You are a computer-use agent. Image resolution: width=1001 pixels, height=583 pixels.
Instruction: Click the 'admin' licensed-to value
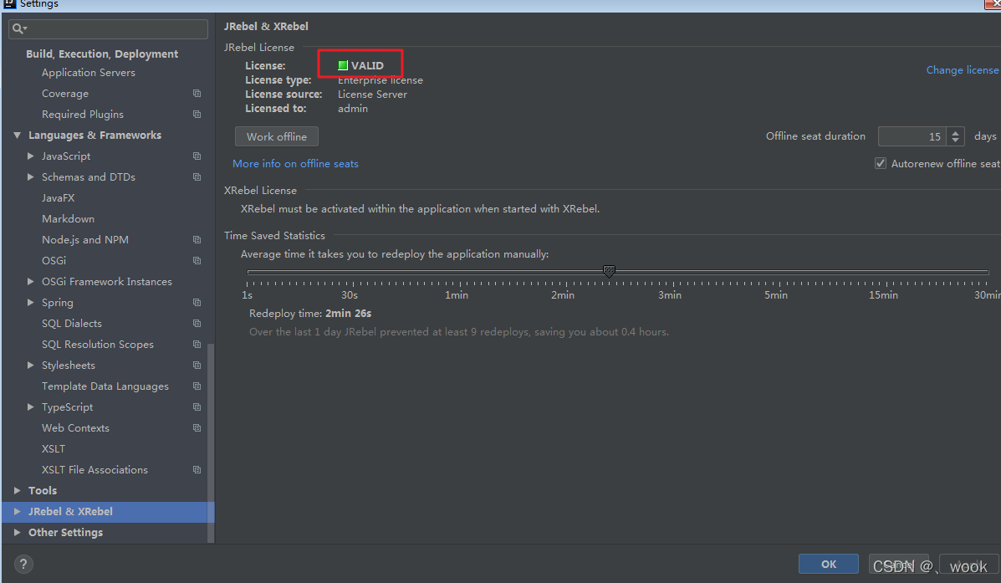click(352, 109)
